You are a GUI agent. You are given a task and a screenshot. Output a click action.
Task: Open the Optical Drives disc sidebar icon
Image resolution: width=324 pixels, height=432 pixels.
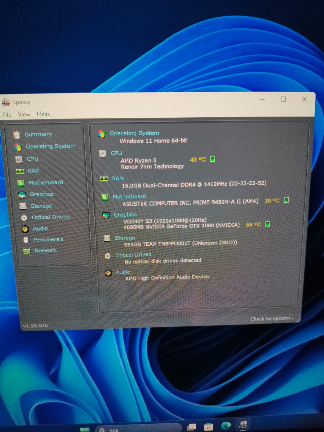click(24, 218)
